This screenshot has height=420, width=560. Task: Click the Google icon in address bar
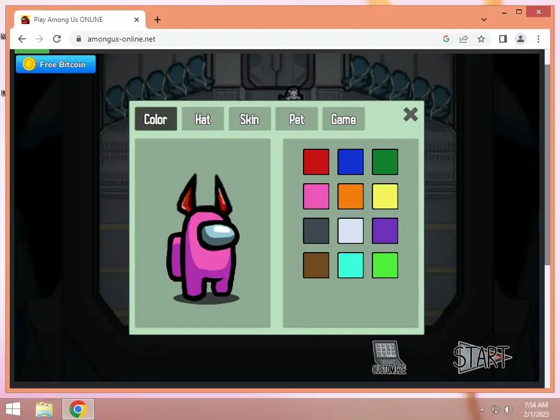[x=446, y=39]
